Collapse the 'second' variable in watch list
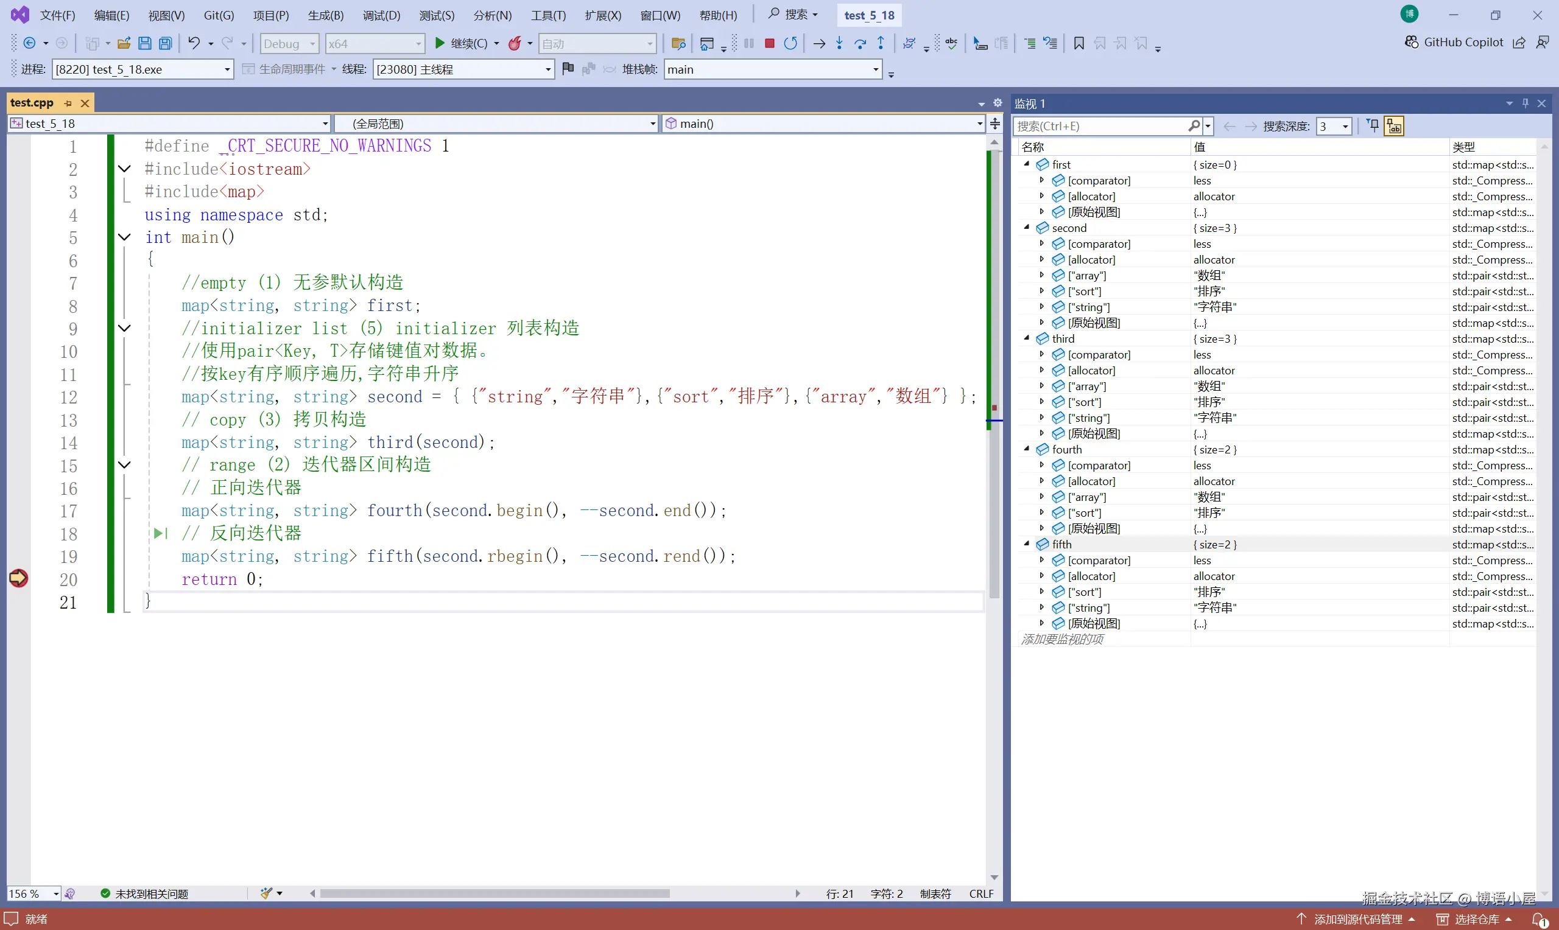1559x930 pixels. (1027, 228)
